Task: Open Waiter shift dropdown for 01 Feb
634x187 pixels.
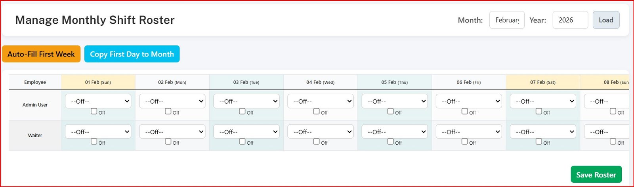Action: [98, 132]
